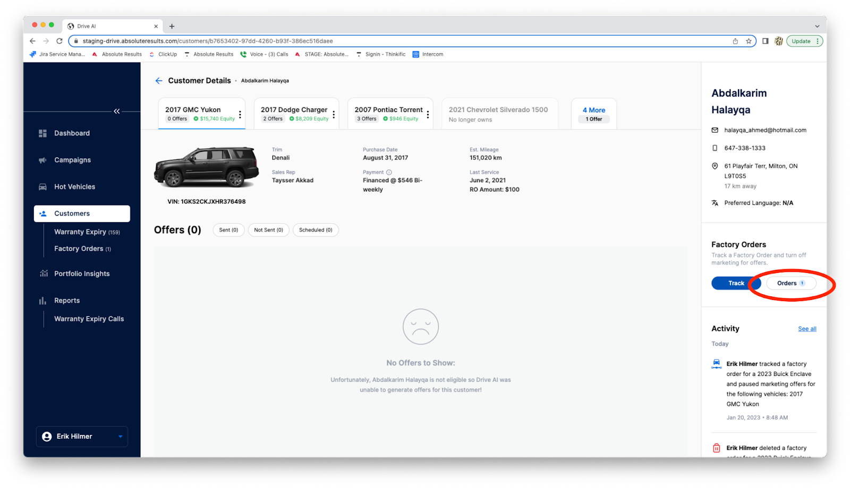The image size is (850, 488).
Task: Expand the 4 More vehicles tab
Action: 593,114
